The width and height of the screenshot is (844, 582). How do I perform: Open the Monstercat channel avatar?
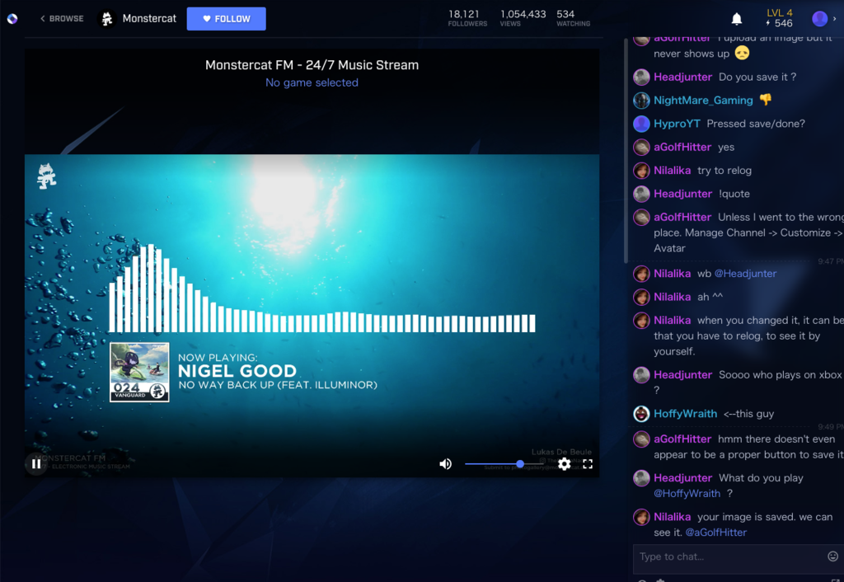click(107, 19)
